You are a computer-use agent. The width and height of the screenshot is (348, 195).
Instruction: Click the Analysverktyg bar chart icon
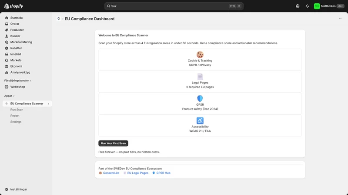point(7,72)
